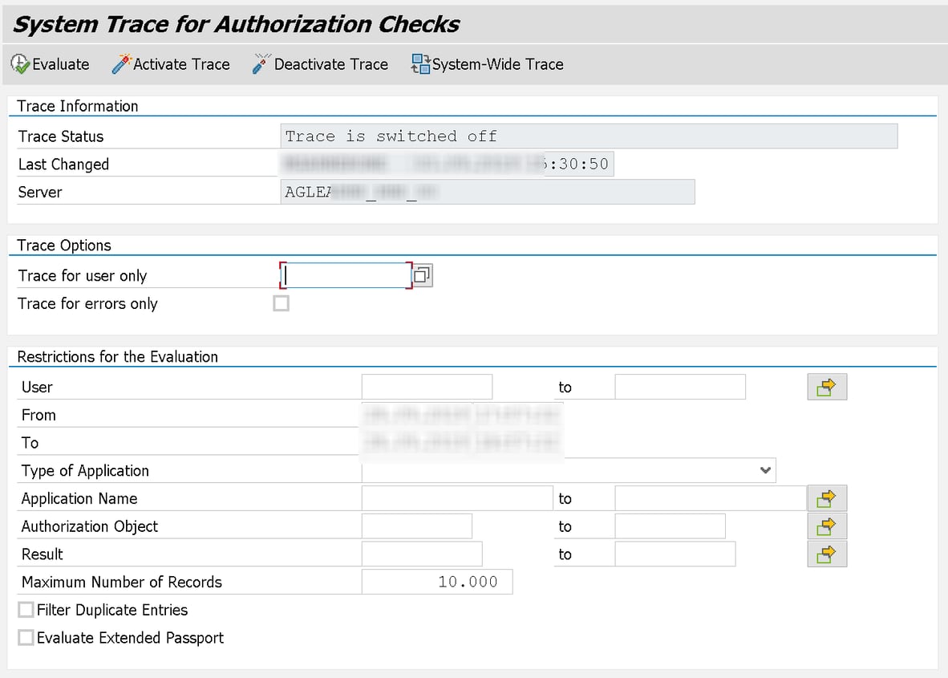948x678 pixels.
Task: Enable Evaluate Extended Passport
Action: [x=26, y=638]
